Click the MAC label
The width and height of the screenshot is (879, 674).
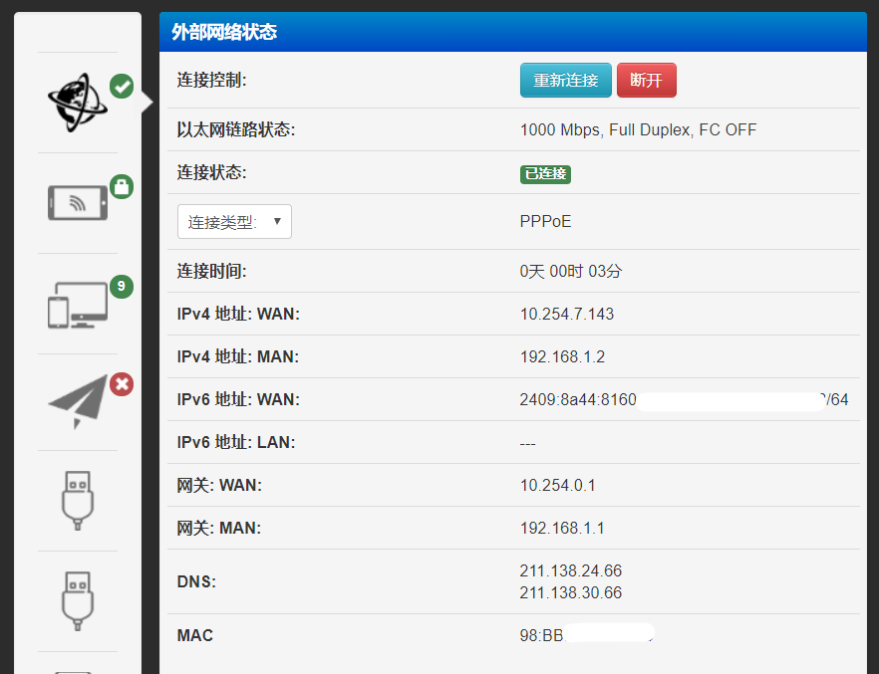click(195, 636)
